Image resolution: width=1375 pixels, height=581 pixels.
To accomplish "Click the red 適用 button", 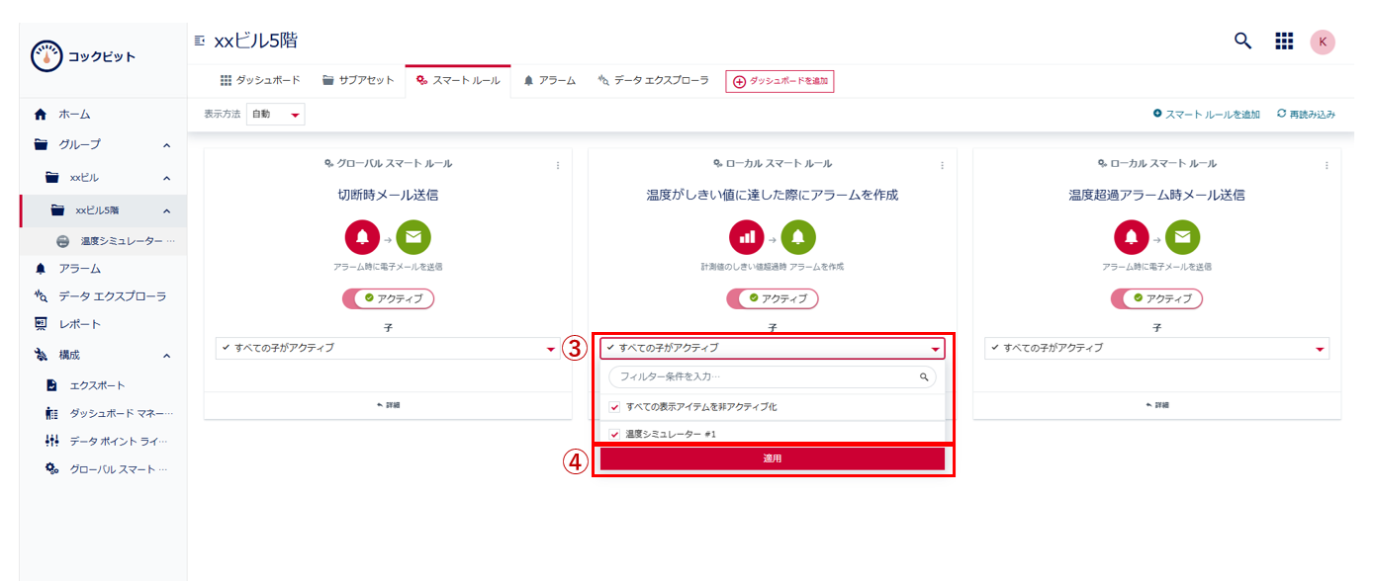I will pyautogui.click(x=772, y=458).
